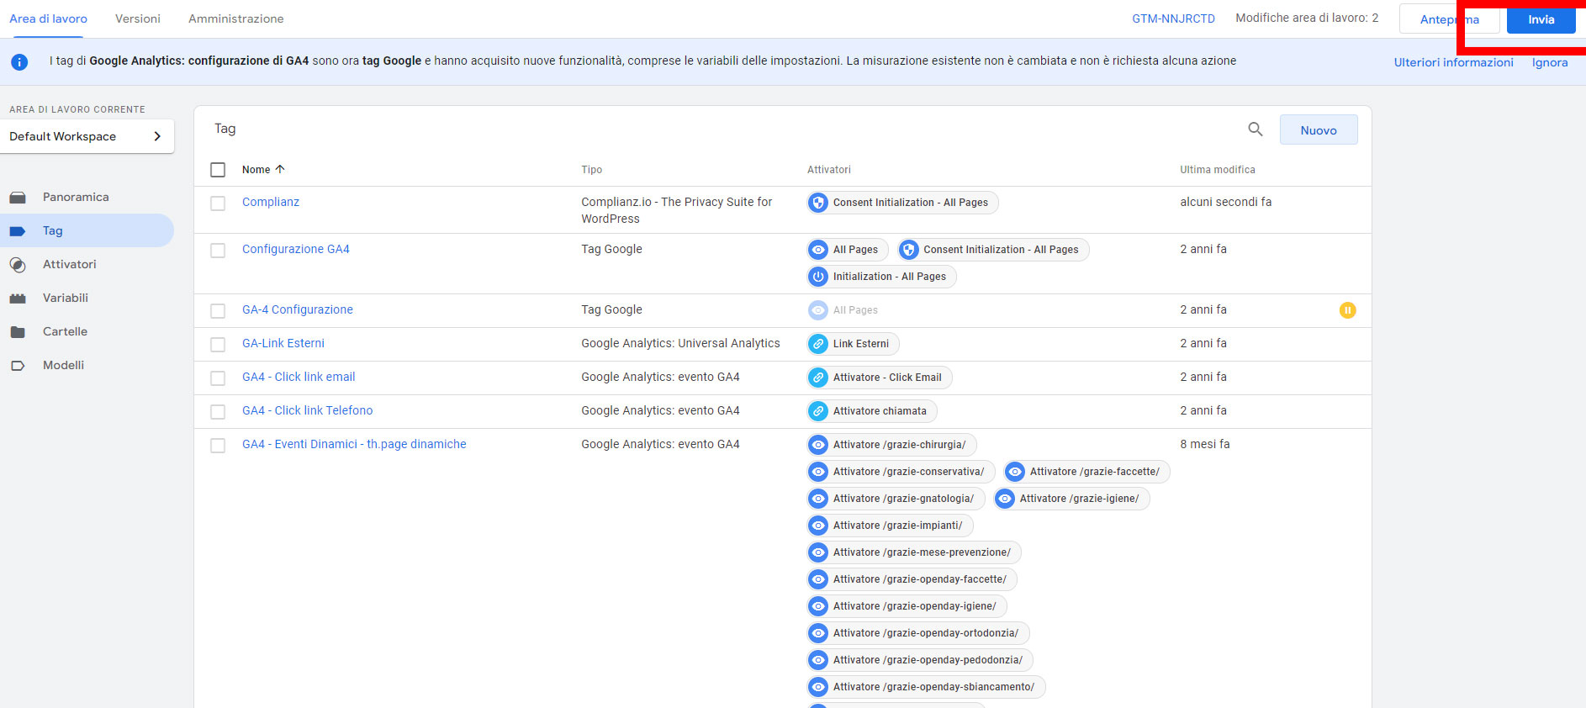The height and width of the screenshot is (708, 1586).
Task: Create a new tag with Nuovo button
Action: pos(1318,130)
